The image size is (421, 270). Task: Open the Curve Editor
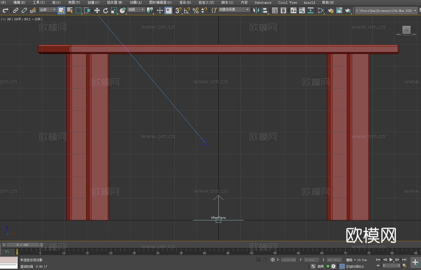302,10
